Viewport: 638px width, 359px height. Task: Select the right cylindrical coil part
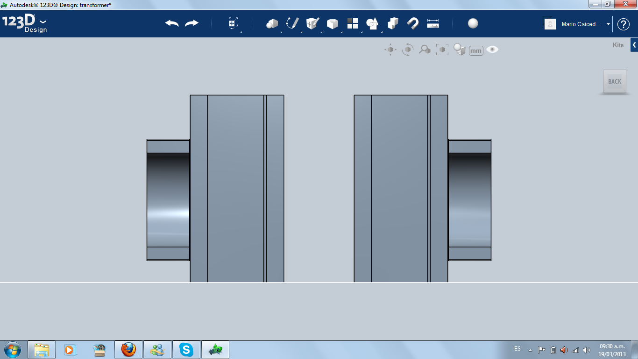[469, 200]
